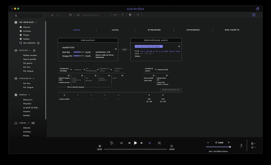Toggle favorite Artistes heart

point(21,31)
